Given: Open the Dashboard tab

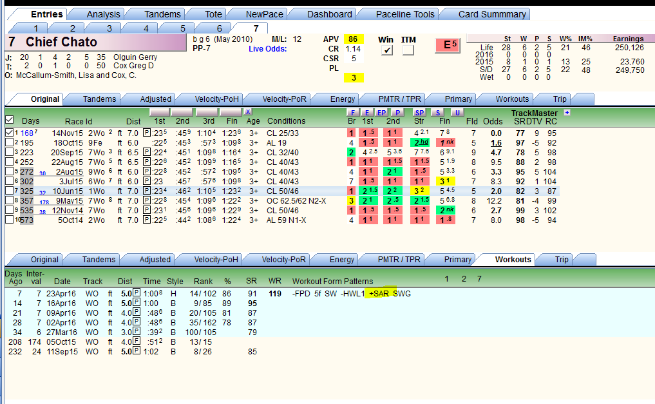Looking at the screenshot, I should point(329,14).
